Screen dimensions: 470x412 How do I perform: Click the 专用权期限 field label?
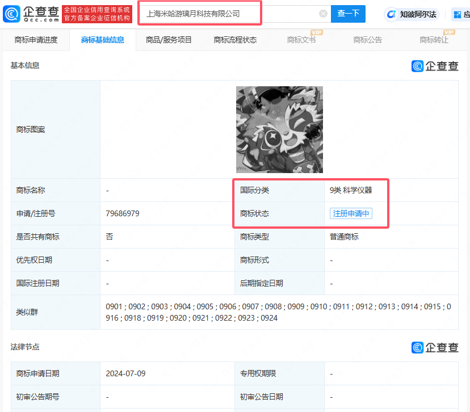(x=258, y=373)
